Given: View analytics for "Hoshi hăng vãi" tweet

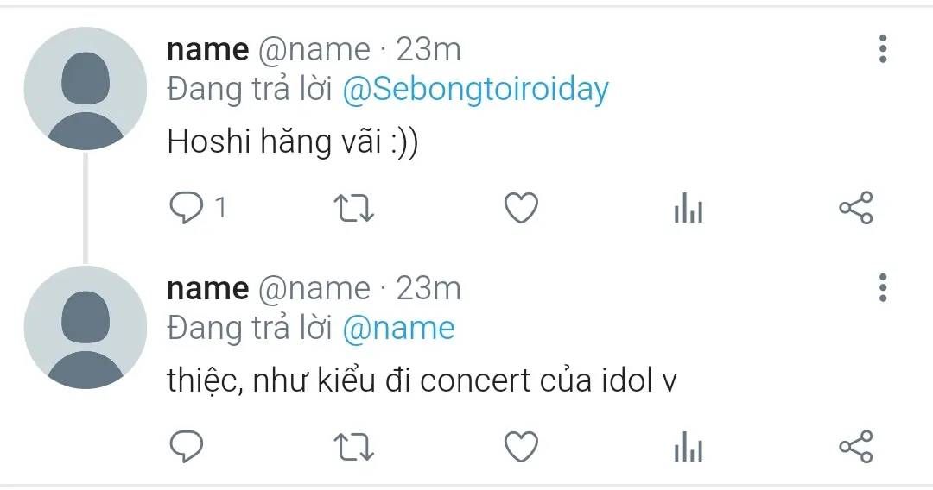Looking at the screenshot, I should point(689,209).
